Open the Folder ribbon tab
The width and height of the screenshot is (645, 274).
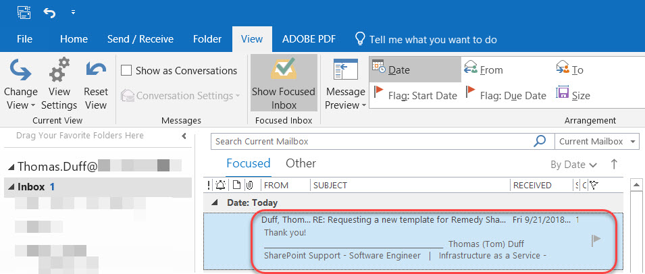point(207,39)
